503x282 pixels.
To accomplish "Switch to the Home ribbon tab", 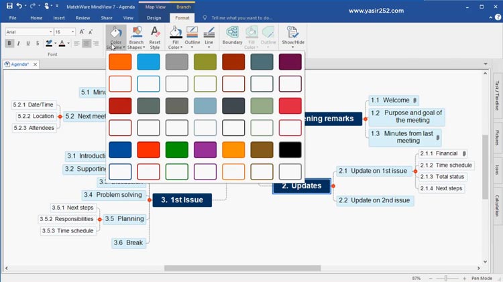I will 36,18.
